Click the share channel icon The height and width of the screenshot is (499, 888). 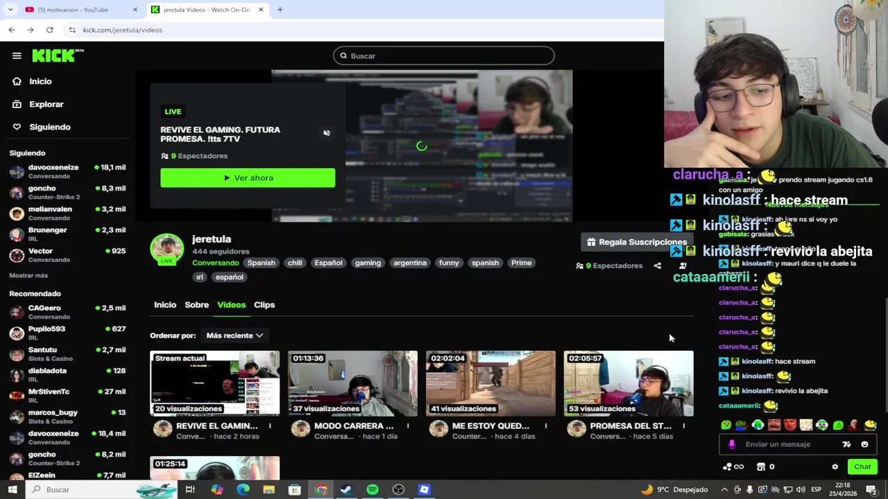pos(657,265)
